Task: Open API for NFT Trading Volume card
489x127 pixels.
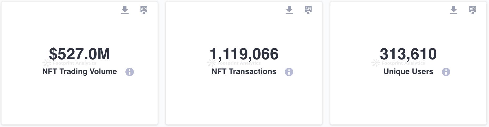Action: [144, 10]
